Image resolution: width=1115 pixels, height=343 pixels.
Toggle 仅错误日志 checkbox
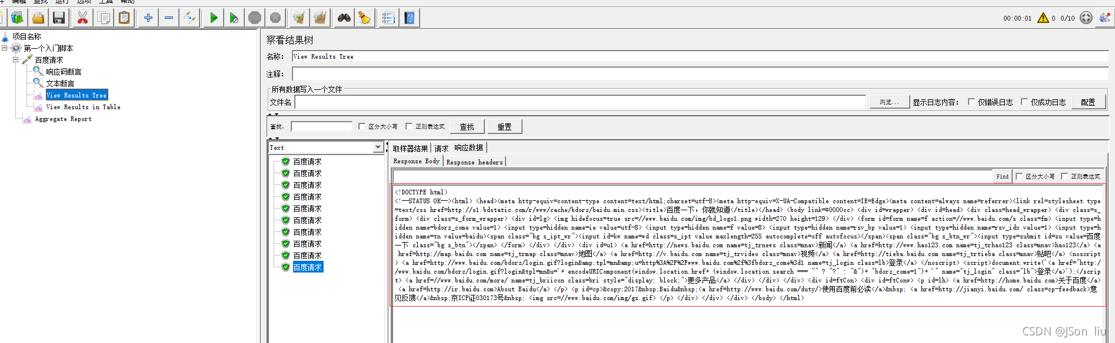pyautogui.click(x=971, y=102)
